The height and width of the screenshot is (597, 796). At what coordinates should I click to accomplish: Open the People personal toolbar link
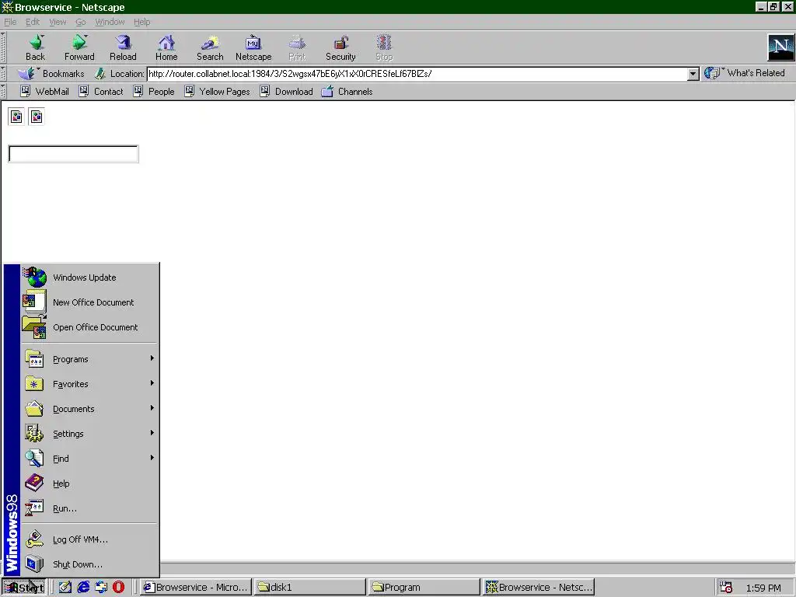[x=154, y=92]
